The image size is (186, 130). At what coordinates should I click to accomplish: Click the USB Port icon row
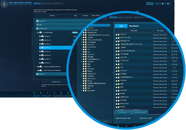(x=51, y=74)
